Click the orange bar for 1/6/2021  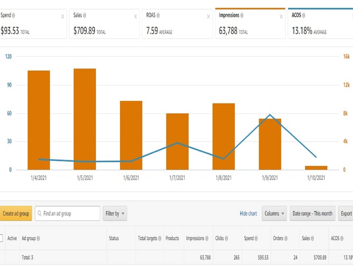click(x=131, y=135)
